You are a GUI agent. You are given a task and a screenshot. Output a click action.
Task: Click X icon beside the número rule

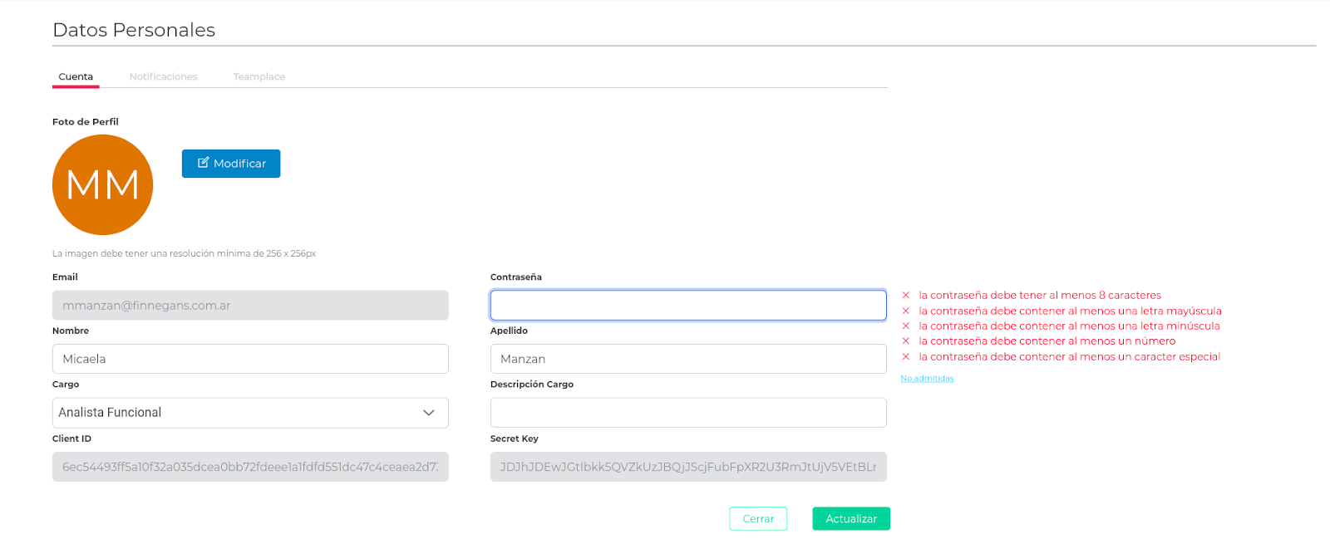tap(906, 341)
